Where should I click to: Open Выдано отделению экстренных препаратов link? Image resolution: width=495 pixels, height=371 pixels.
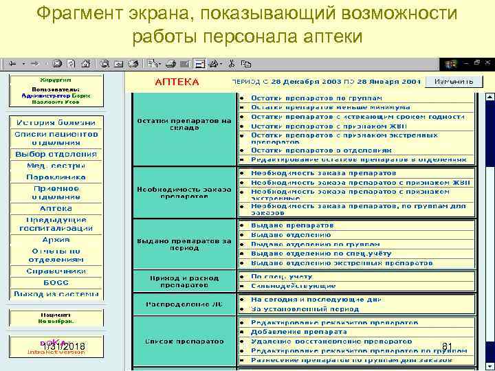pyautogui.click(x=342, y=263)
